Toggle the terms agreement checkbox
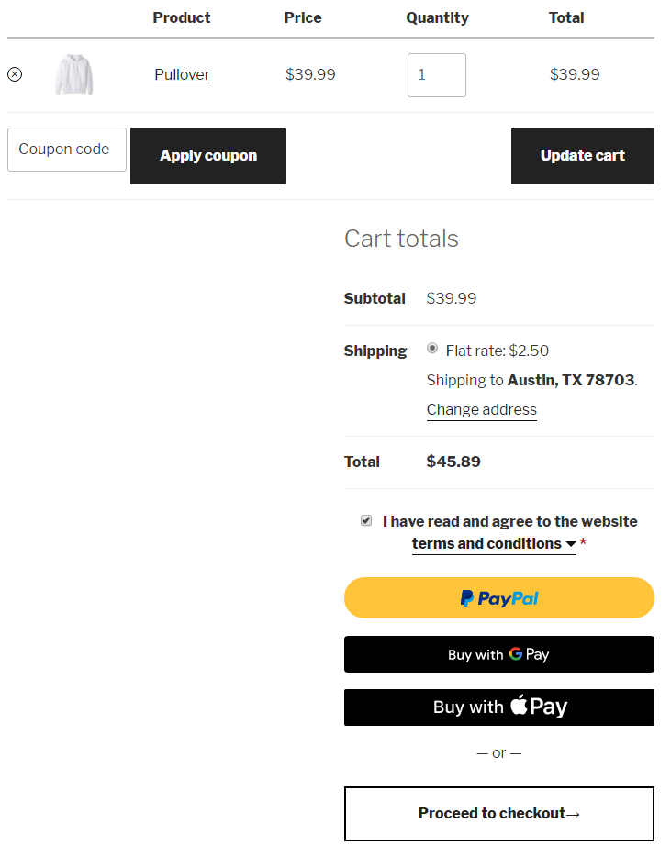 [x=366, y=520]
